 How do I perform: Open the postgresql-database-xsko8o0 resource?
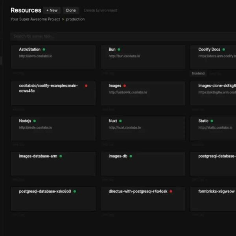45,191
